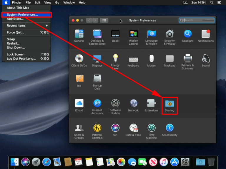Image resolution: width=226 pixels, height=169 pixels.
Task: Open the Window menu
Action: (x=69, y=2)
